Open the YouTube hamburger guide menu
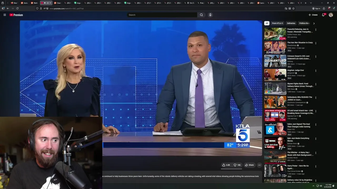This screenshot has height=189, width=337. (x=4, y=15)
